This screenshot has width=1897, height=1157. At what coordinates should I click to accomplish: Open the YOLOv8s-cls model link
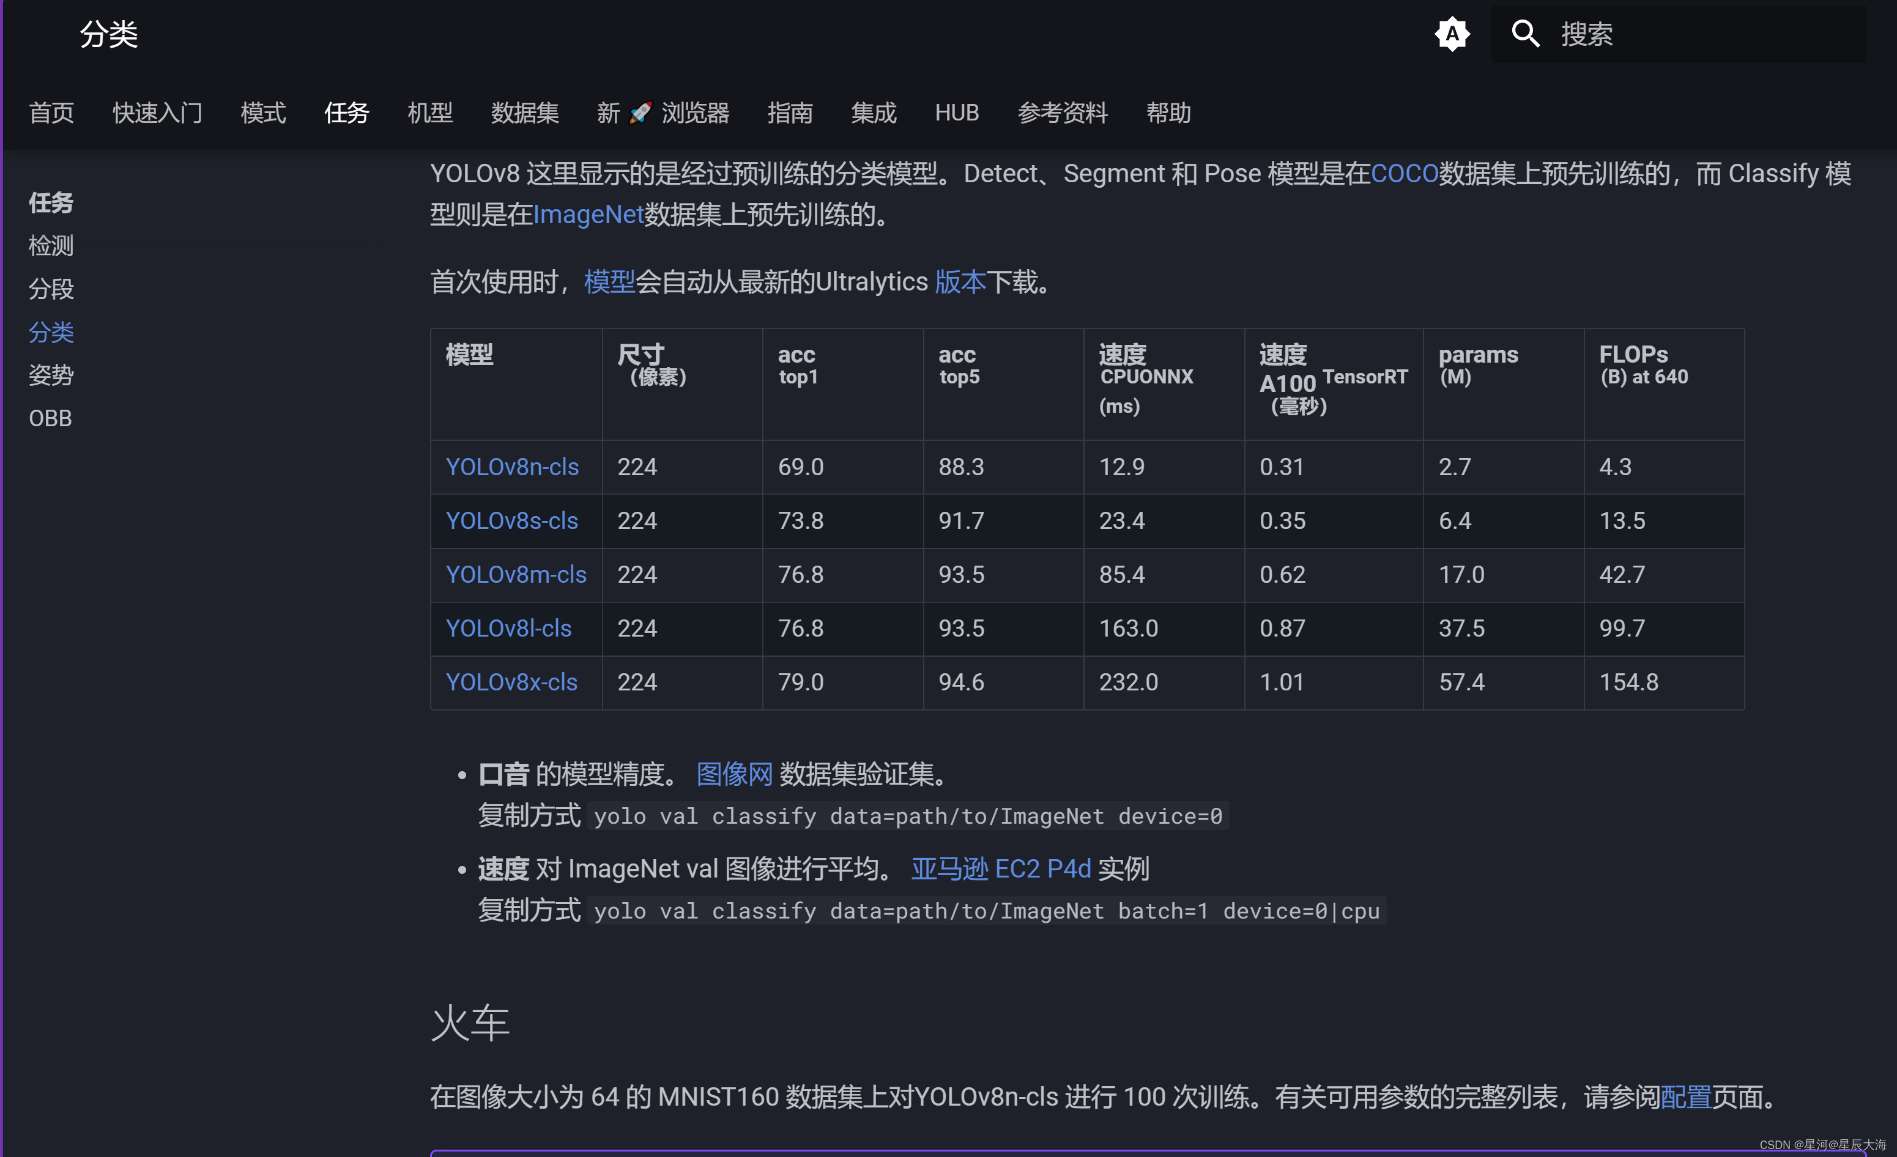point(511,520)
